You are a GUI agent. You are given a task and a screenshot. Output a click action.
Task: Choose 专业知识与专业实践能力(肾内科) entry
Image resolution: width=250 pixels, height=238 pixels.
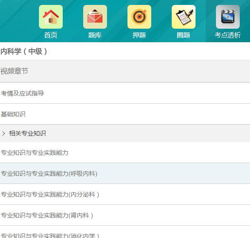pos(47,215)
